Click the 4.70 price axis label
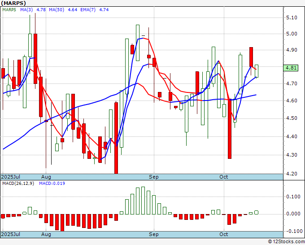This screenshot has width=305, height=245. [292, 84]
